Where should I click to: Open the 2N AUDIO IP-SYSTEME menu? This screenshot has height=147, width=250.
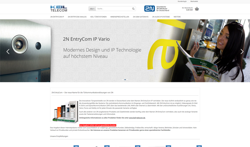click(161, 17)
